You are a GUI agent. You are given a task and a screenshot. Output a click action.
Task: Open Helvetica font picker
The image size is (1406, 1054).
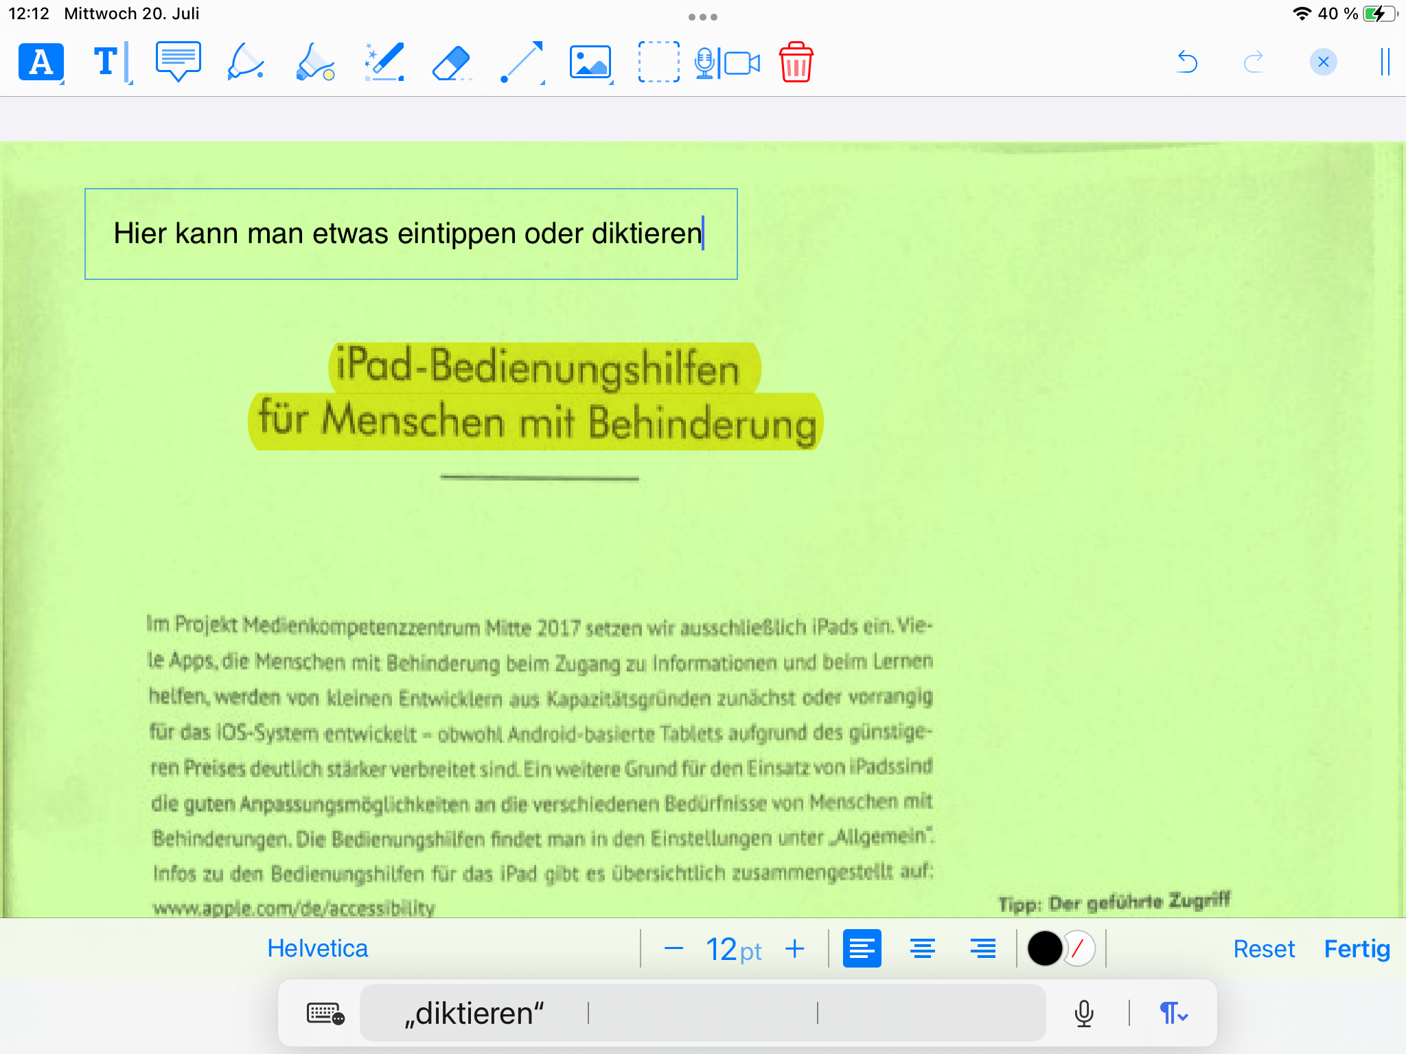pyautogui.click(x=318, y=948)
